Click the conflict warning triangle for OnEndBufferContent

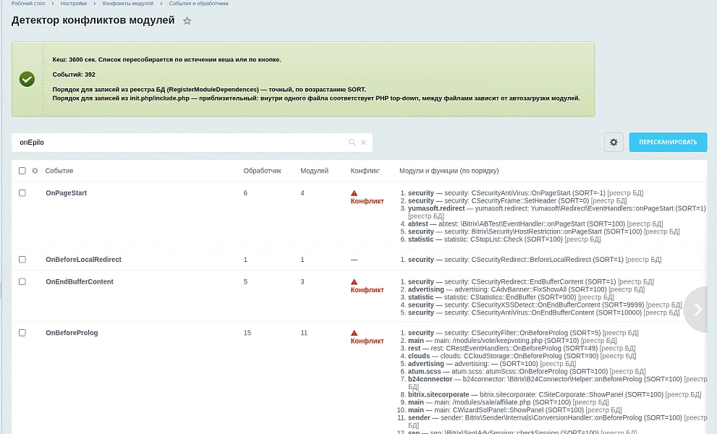[x=355, y=281]
